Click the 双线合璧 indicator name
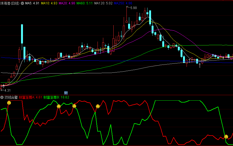 [11, 97]
